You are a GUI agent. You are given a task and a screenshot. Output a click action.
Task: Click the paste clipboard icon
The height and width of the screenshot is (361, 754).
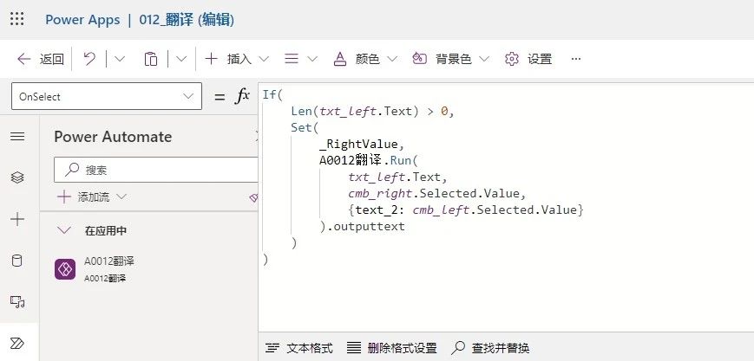point(151,59)
